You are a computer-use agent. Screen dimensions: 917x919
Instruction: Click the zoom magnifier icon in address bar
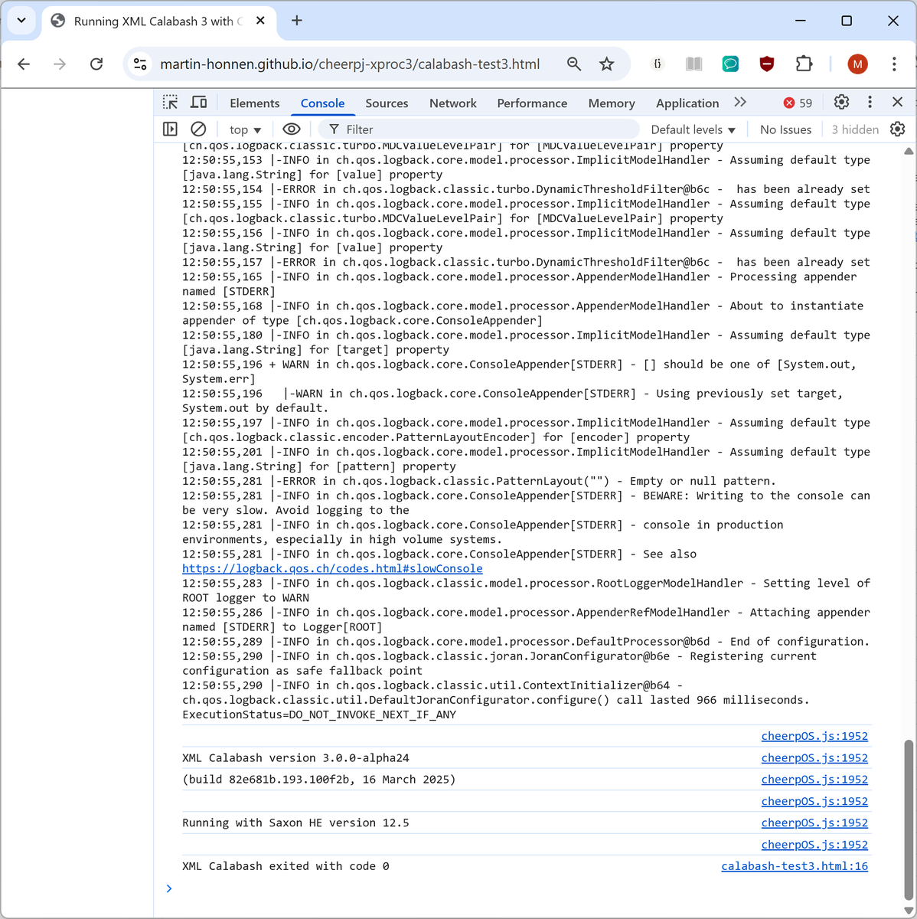tap(574, 64)
